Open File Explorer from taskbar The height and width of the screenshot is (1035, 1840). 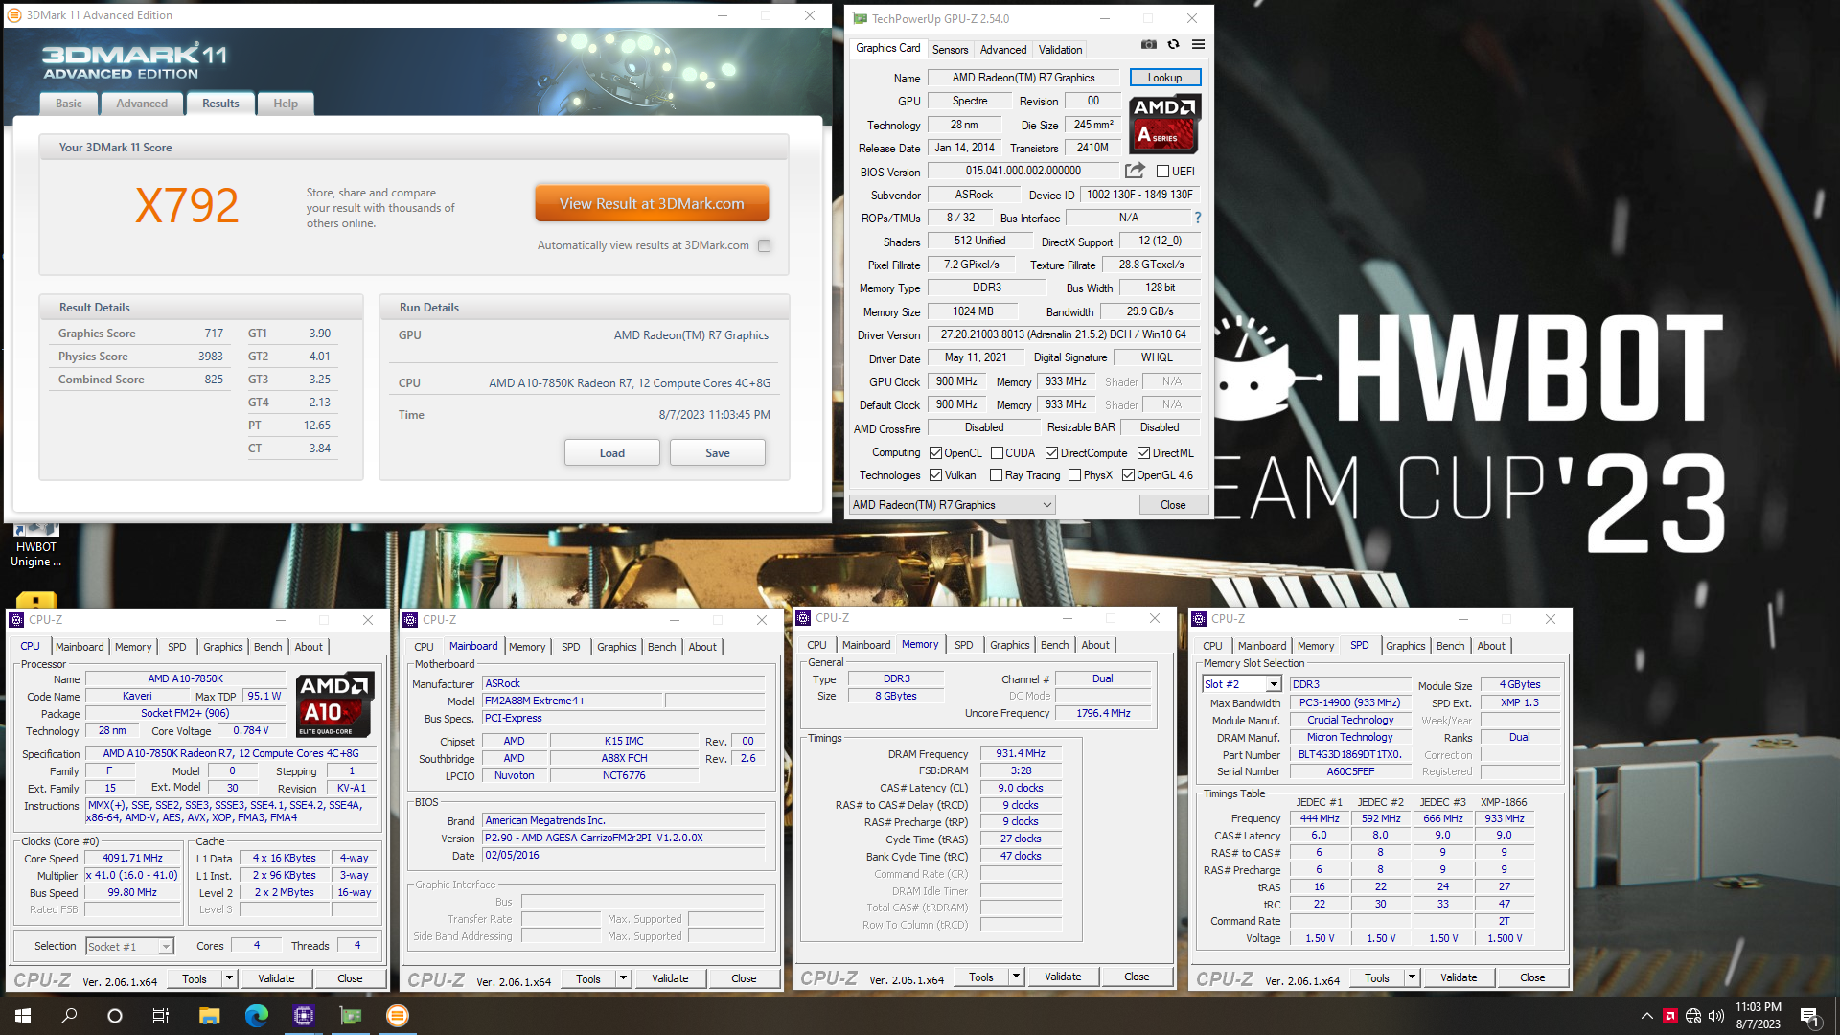click(209, 1016)
